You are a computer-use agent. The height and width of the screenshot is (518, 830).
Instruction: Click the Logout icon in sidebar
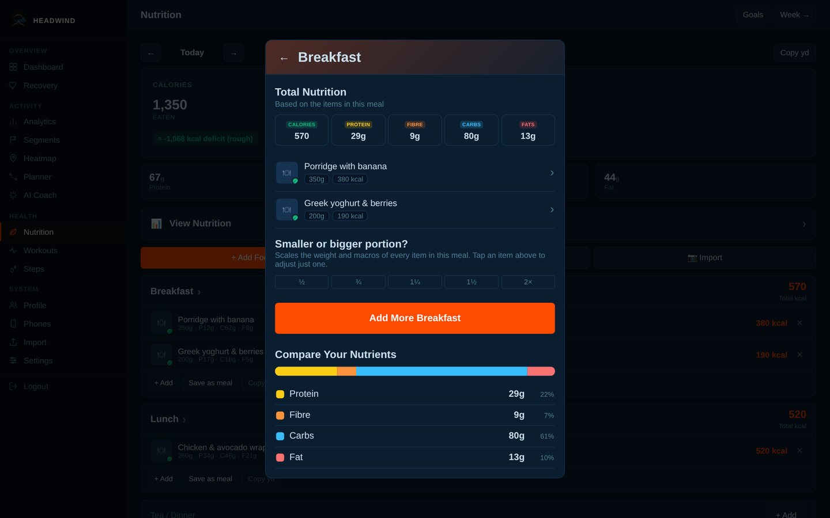(13, 386)
